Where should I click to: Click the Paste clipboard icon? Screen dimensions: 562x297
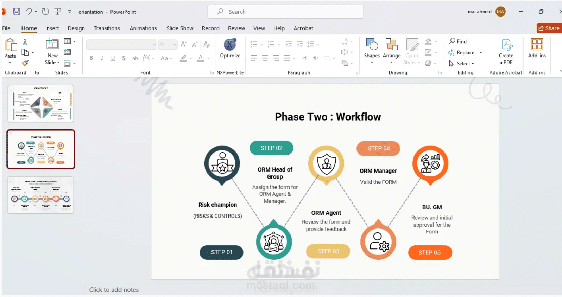pos(11,45)
